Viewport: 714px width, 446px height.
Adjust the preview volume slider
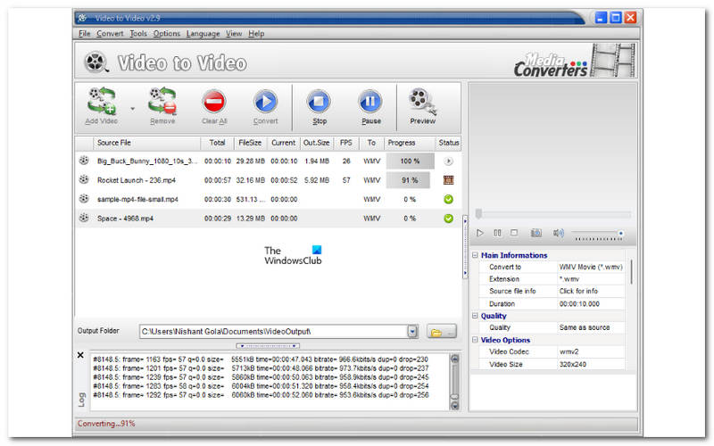point(598,233)
